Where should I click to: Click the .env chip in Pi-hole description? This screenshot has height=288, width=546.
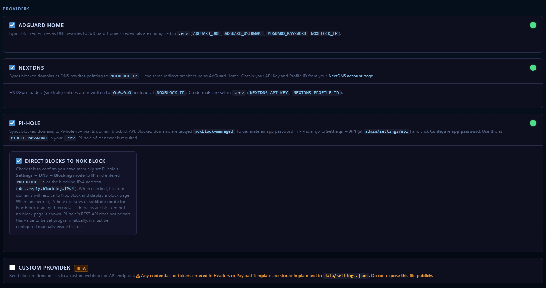click(70, 138)
